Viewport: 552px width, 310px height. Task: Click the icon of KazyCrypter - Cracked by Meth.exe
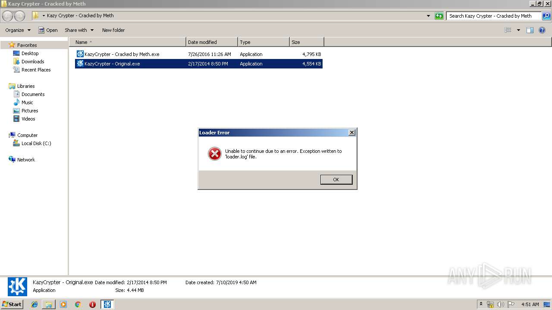tap(80, 54)
